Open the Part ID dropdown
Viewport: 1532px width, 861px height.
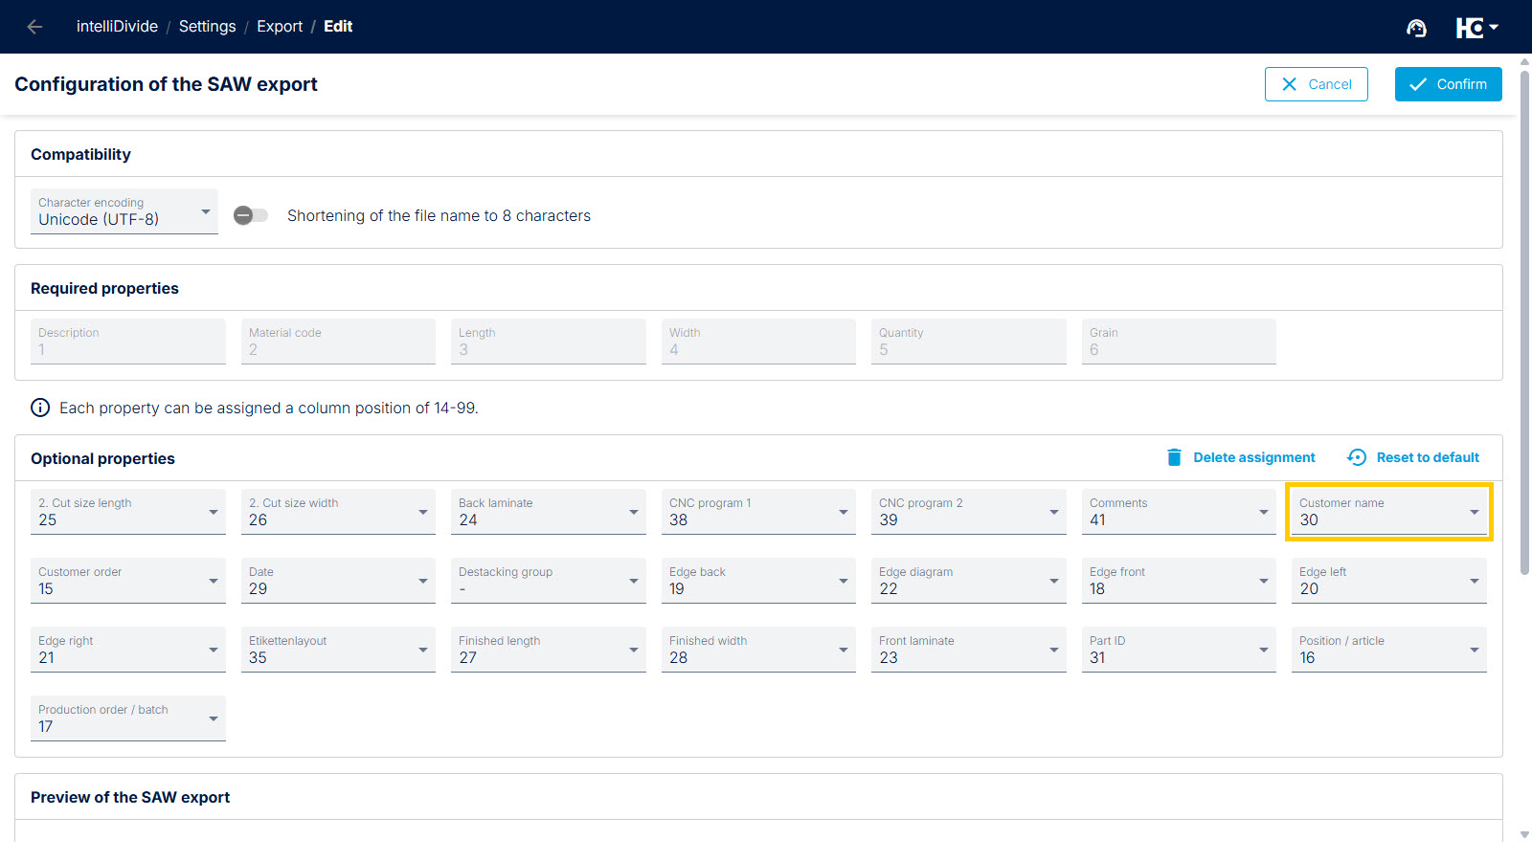(1179, 650)
